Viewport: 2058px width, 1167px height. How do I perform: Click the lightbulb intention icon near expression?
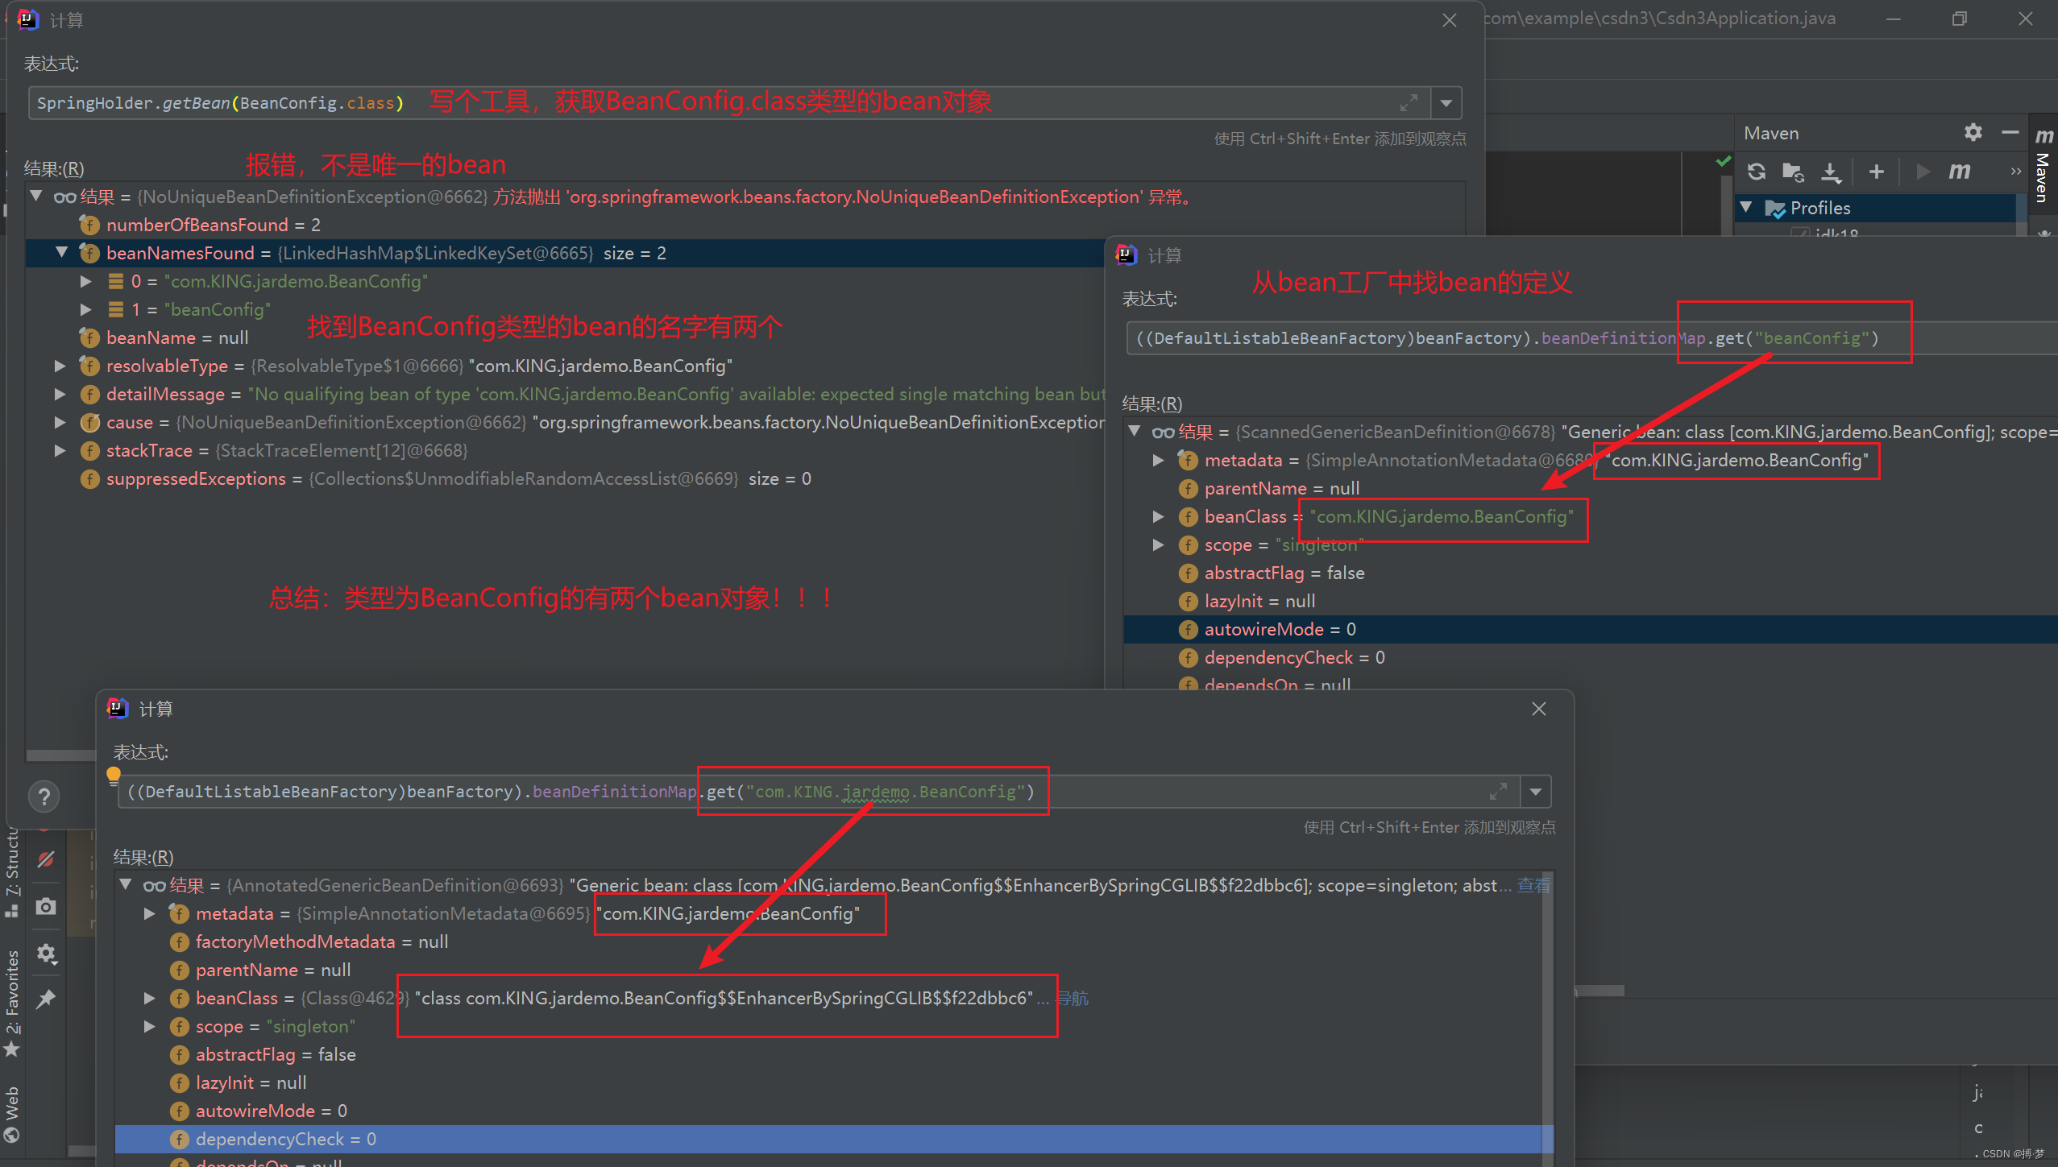pyautogui.click(x=114, y=776)
